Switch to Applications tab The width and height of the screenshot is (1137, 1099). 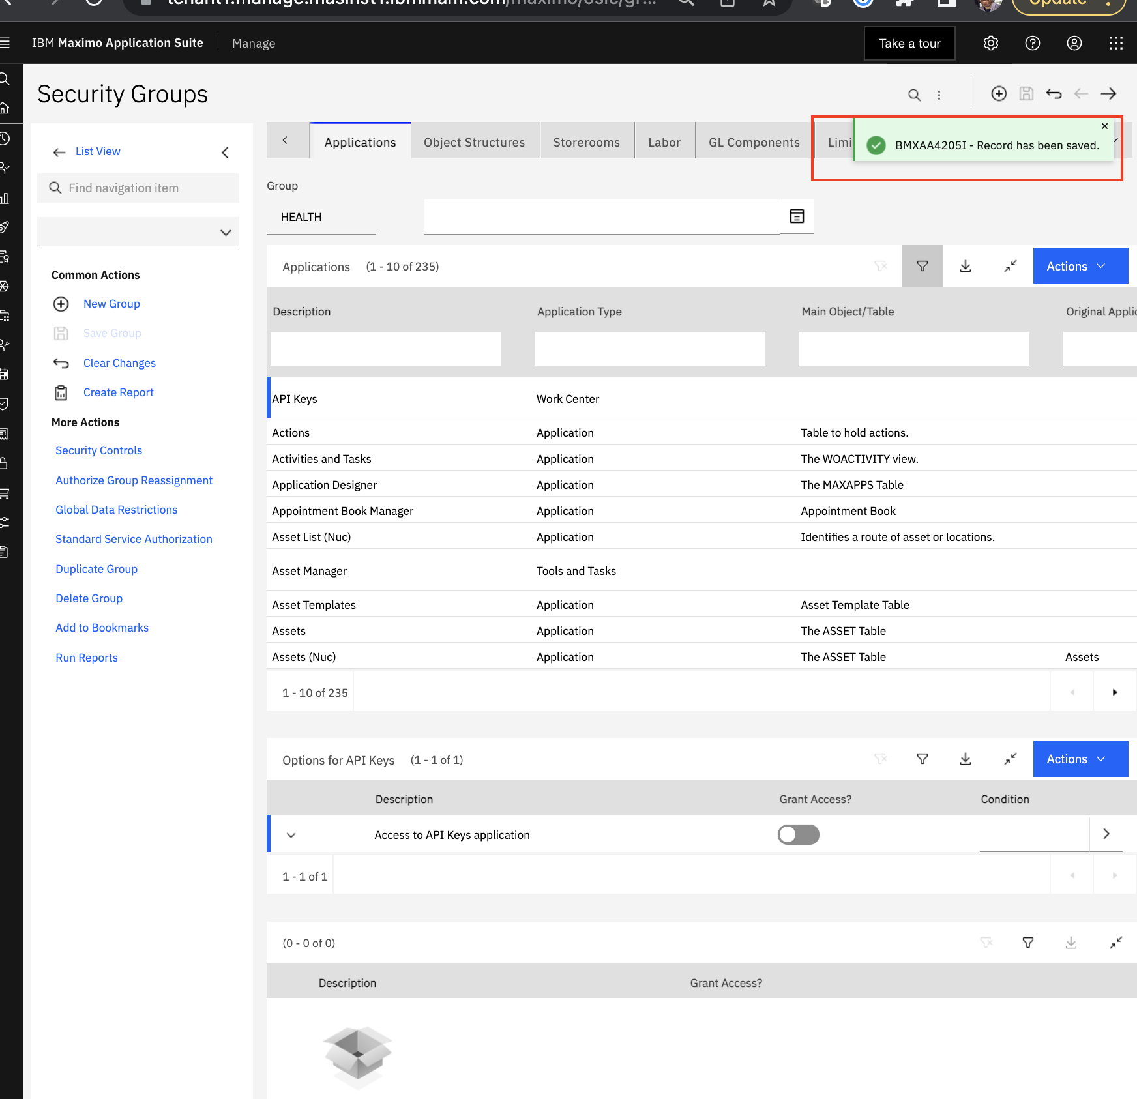360,142
